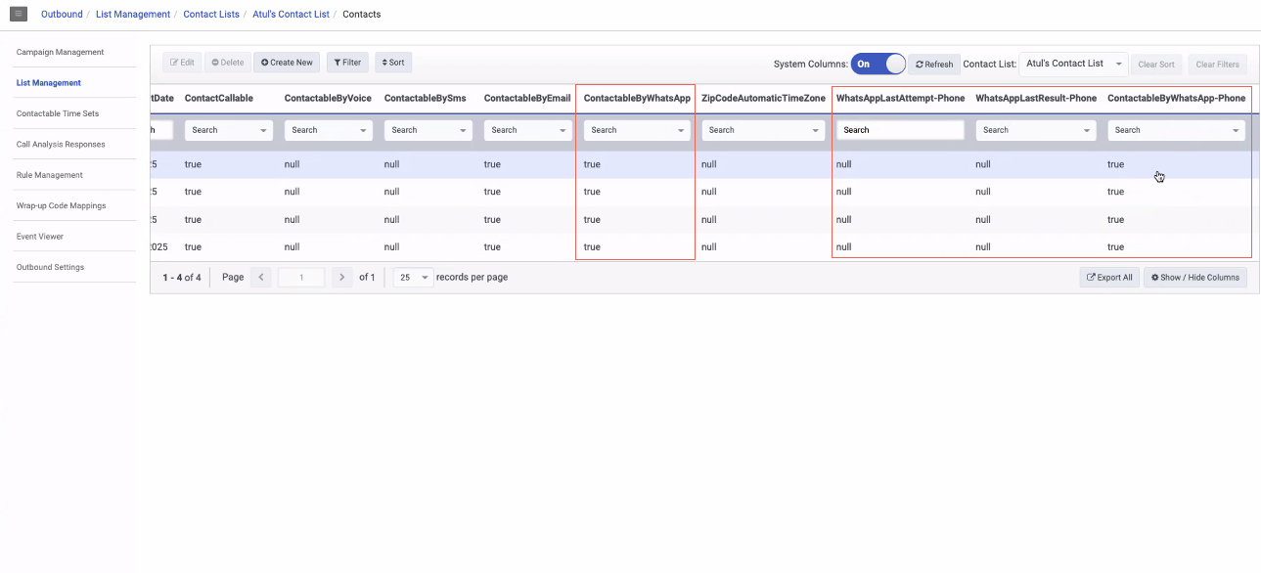Open Show / Hide Columns settings
Viewport: 1261px width, 573px height.
coord(1194,278)
